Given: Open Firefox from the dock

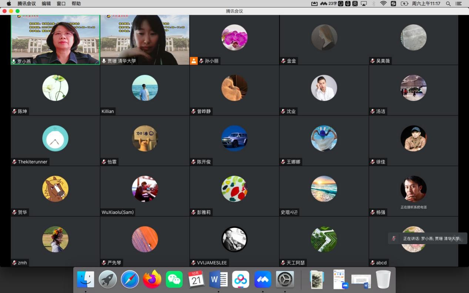Looking at the screenshot, I should point(152,279).
